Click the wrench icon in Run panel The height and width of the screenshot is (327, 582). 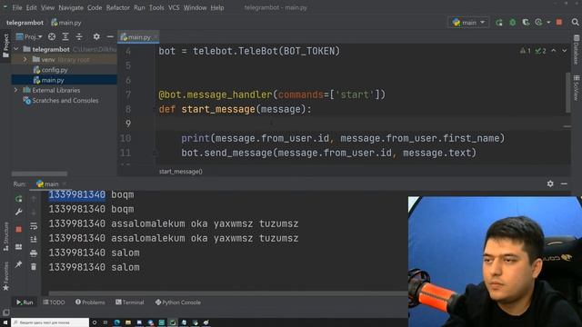click(x=18, y=212)
